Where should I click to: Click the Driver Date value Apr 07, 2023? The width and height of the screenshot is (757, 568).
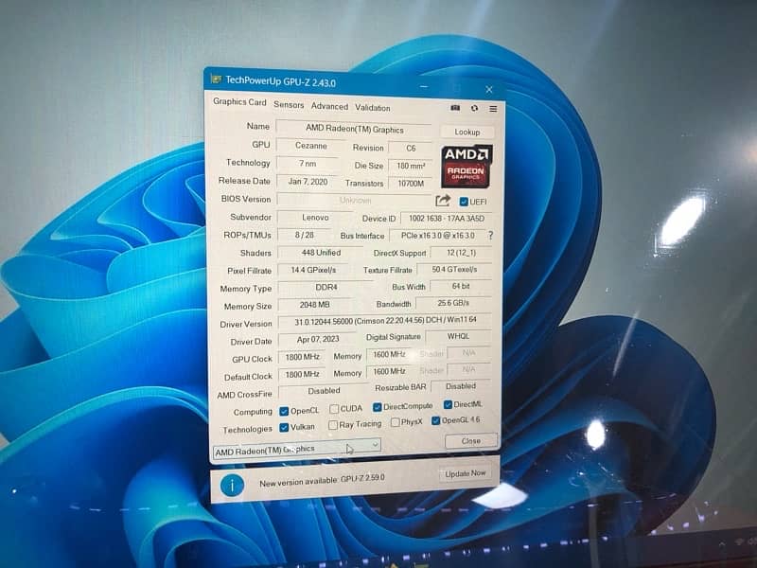click(318, 340)
